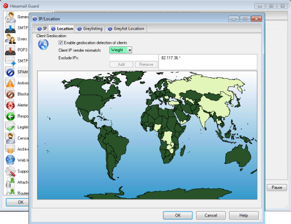This screenshot has height=224, width=291.
Task: Open the Legitimizer checkmark icon
Action: point(10,127)
